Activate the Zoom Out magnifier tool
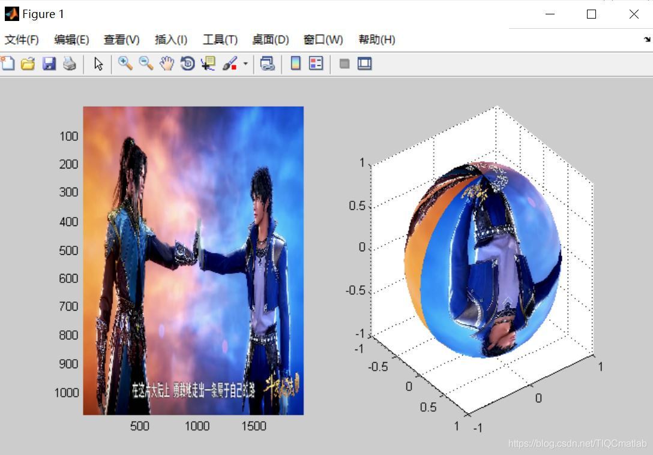653x455 pixels. click(x=146, y=64)
